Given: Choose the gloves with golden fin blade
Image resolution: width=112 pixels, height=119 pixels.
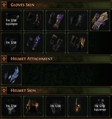Looking at the screenshot, I should pyautogui.click(x=78, y=43).
